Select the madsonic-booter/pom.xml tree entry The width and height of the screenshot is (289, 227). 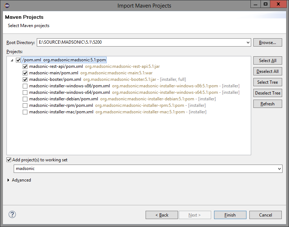(55, 79)
